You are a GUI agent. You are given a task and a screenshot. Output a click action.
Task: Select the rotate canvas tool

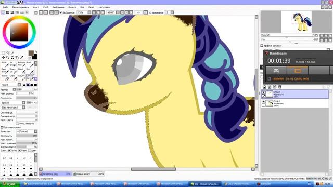coord(12,58)
